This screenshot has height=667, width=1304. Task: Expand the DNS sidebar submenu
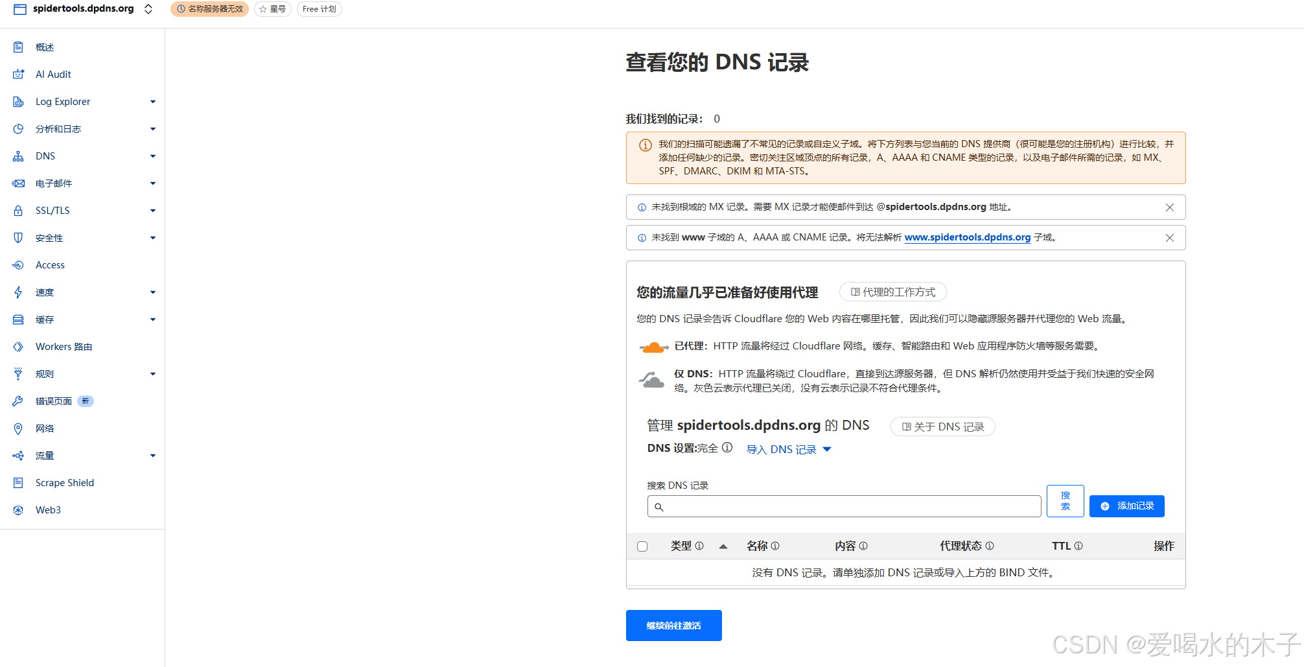point(153,156)
